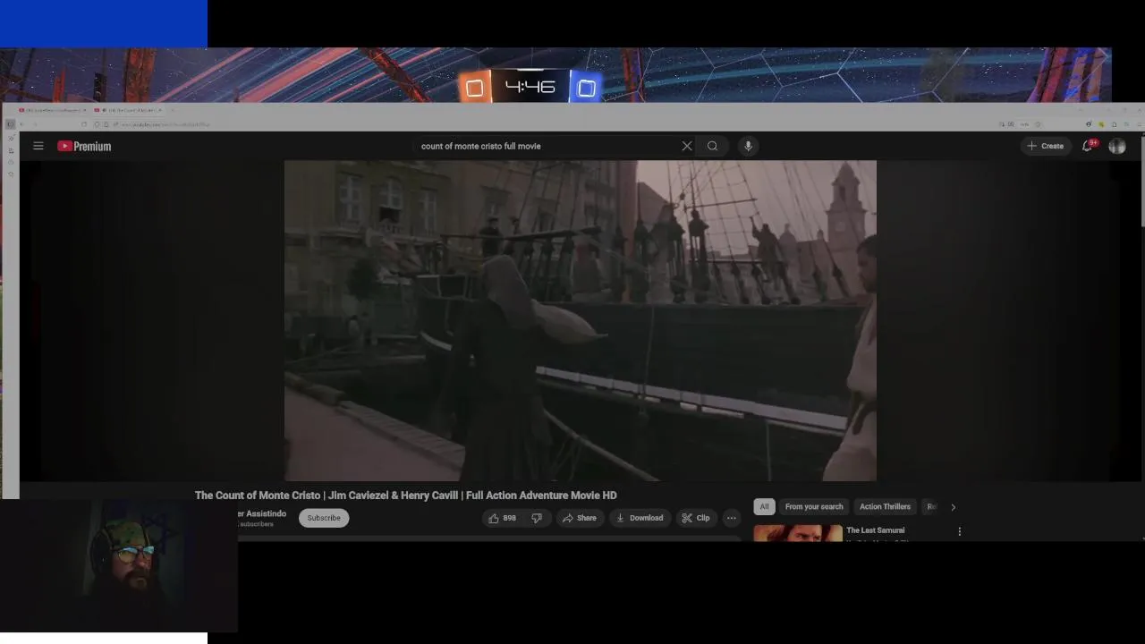
Task: Click the 4:46 game timer overlay
Action: 530,87
